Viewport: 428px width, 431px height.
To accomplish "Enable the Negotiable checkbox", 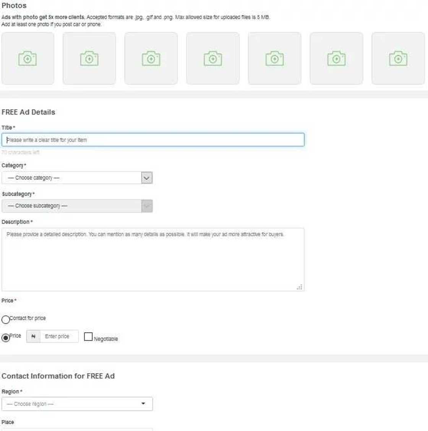I will pyautogui.click(x=88, y=336).
